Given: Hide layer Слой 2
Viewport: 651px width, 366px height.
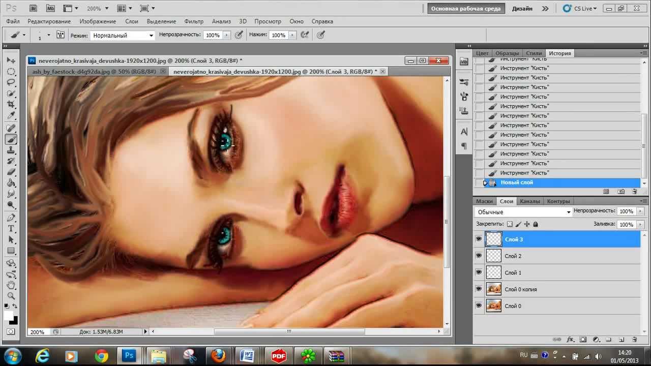Looking at the screenshot, I should (479, 256).
